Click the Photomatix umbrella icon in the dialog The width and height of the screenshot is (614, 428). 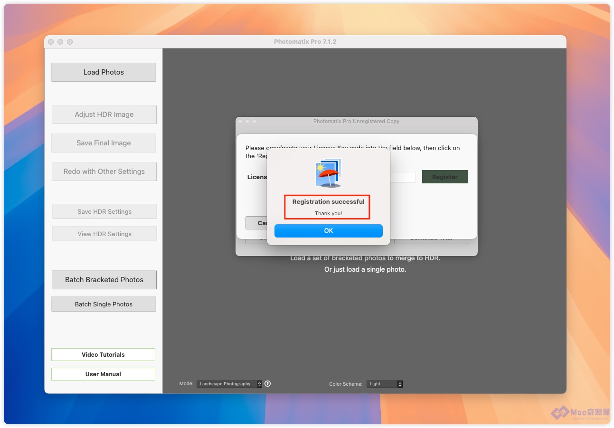[x=328, y=173]
